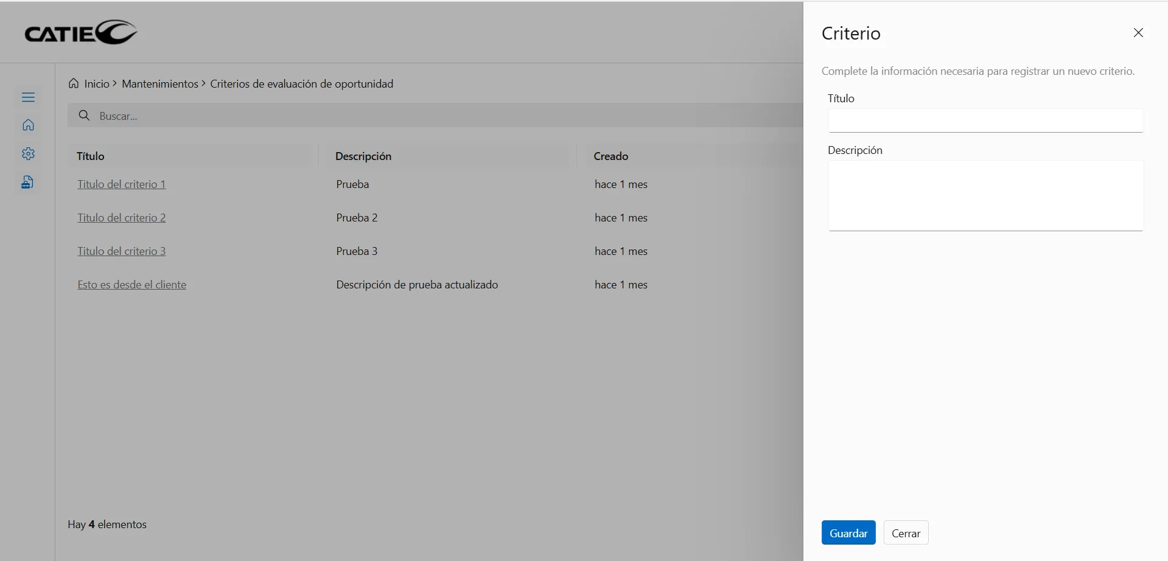Select Criterios de evaluación de oportunidad breadcrumb
Viewport: 1168px width, 561px height.
click(x=301, y=84)
